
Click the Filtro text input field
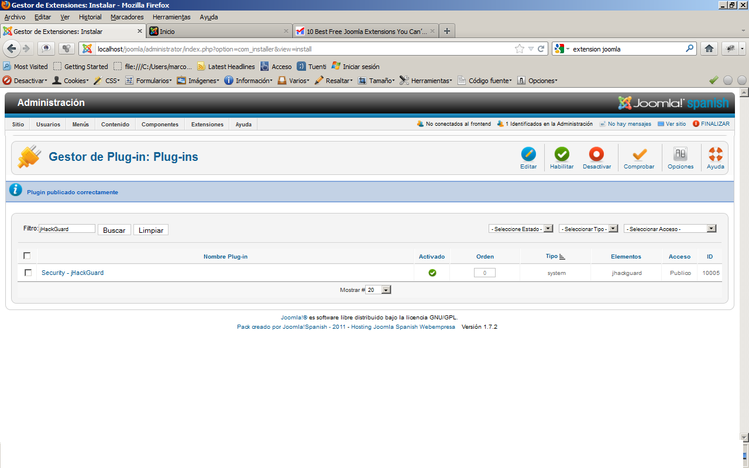[67, 229]
